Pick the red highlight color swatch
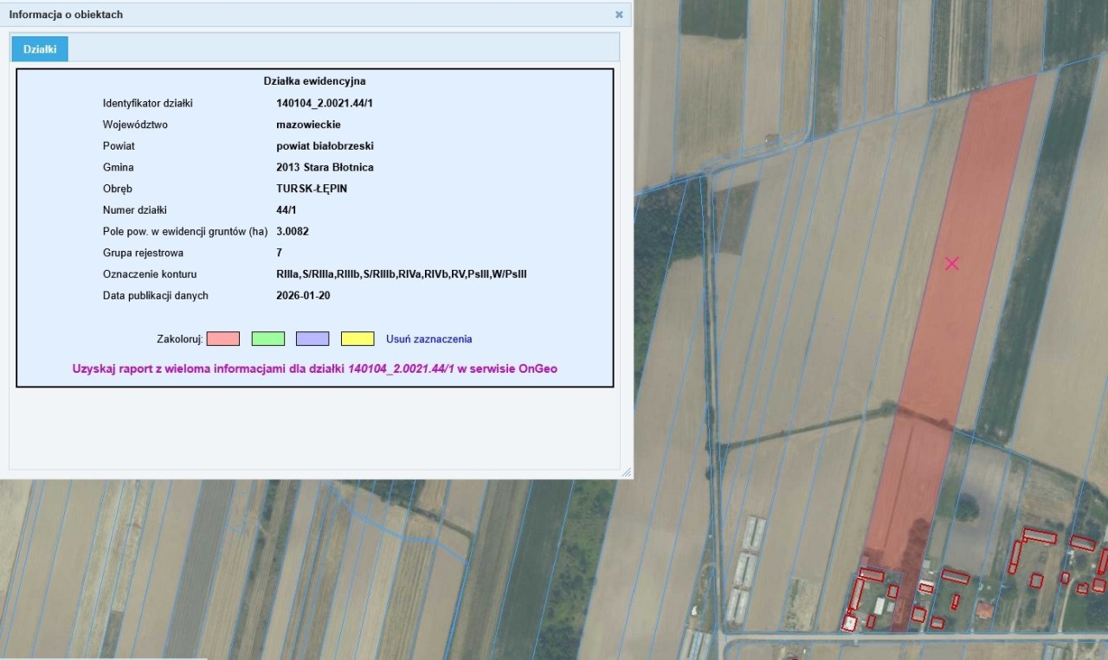Viewport: 1108px width, 660px height. pyautogui.click(x=223, y=339)
